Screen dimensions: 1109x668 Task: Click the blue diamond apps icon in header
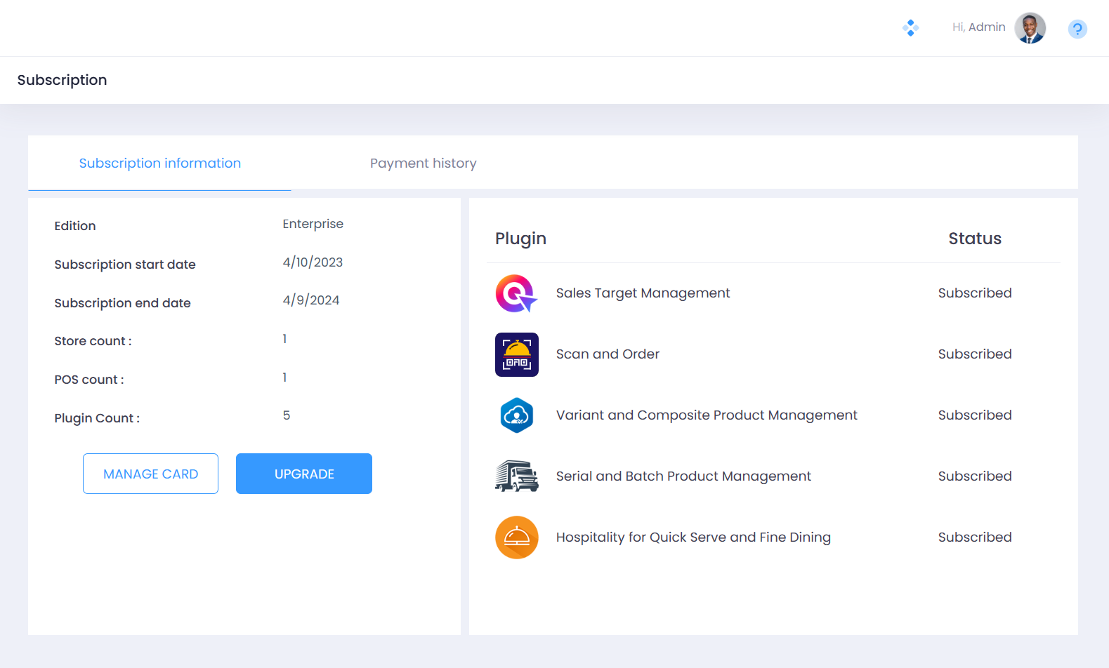tap(910, 28)
